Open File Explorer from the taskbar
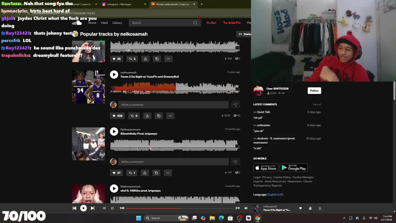The image size is (396, 223). 212,218
